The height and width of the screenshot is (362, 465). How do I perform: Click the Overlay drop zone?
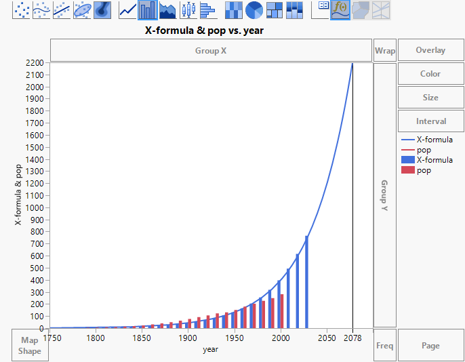[x=430, y=50]
